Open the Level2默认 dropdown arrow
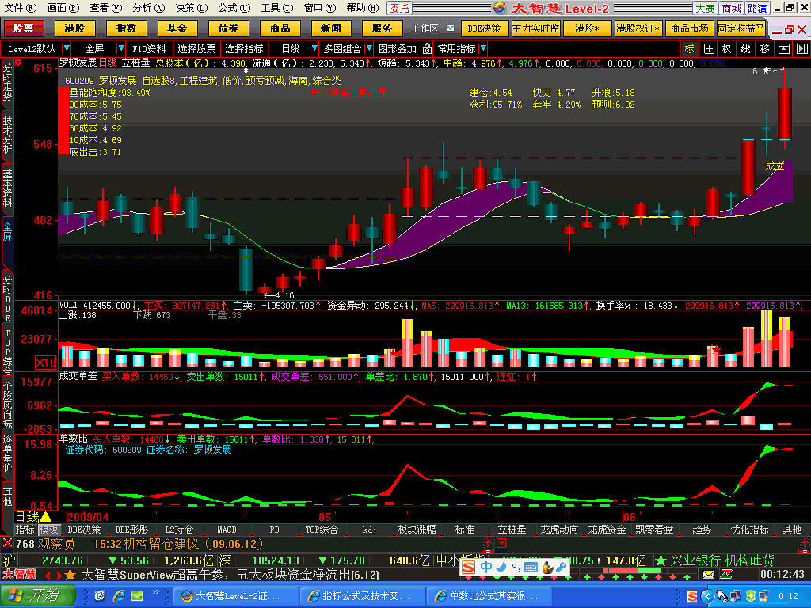The height and width of the screenshot is (608, 811). coord(67,48)
